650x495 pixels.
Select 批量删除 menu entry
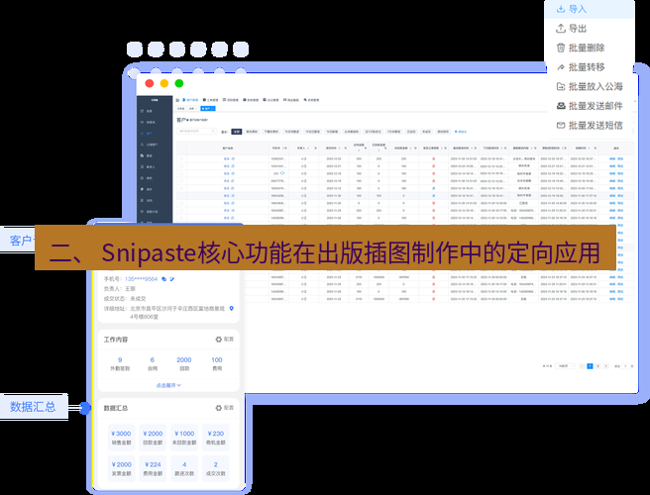(590, 48)
